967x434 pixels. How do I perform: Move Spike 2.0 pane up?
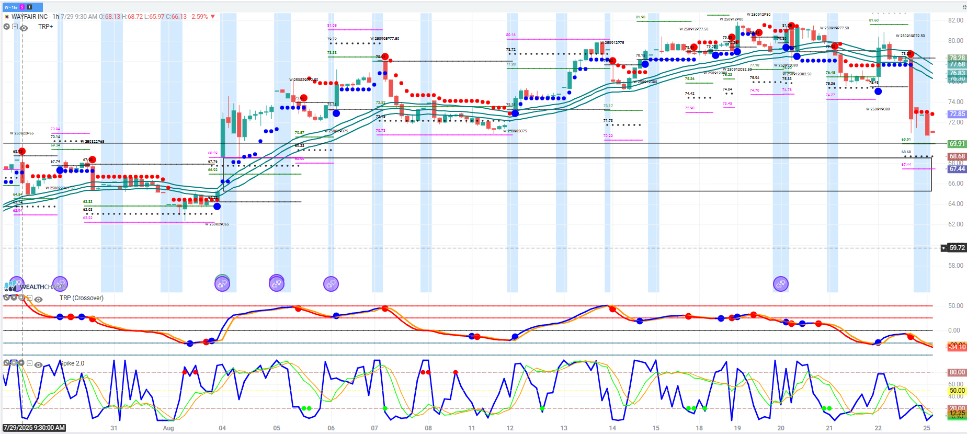point(21,362)
